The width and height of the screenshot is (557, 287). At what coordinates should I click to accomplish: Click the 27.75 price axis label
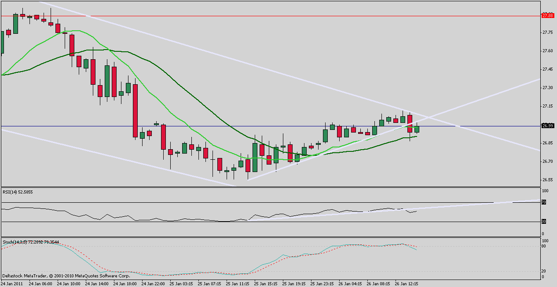548,32
